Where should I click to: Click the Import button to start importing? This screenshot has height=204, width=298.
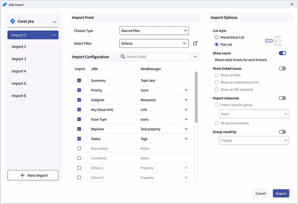click(281, 193)
